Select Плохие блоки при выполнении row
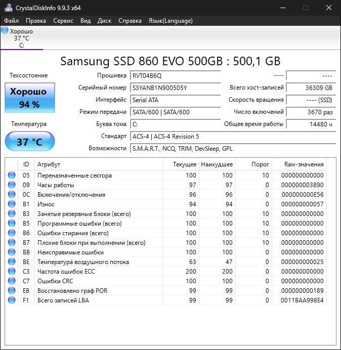The height and width of the screenshot is (350, 341). [166, 242]
